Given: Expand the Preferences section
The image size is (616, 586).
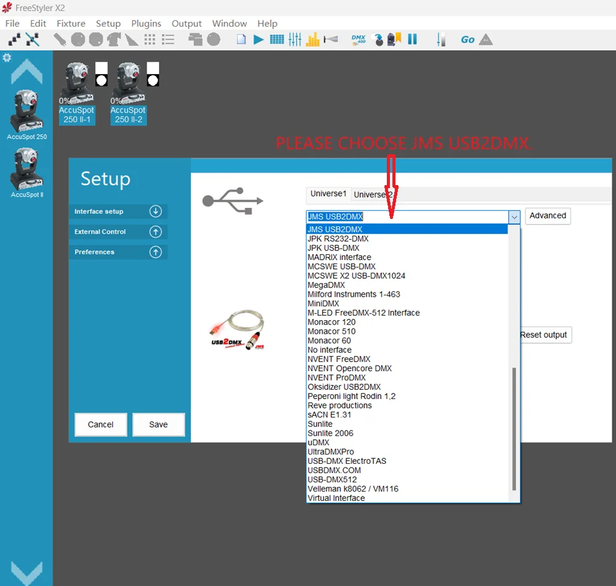Looking at the screenshot, I should pyautogui.click(x=118, y=252).
